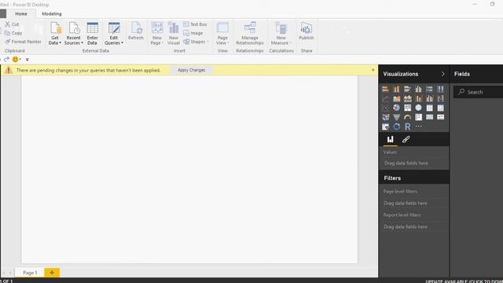Screen dimensions: 503x283
Task: Open the Fields well tab in Visualizations
Action: coord(390,139)
